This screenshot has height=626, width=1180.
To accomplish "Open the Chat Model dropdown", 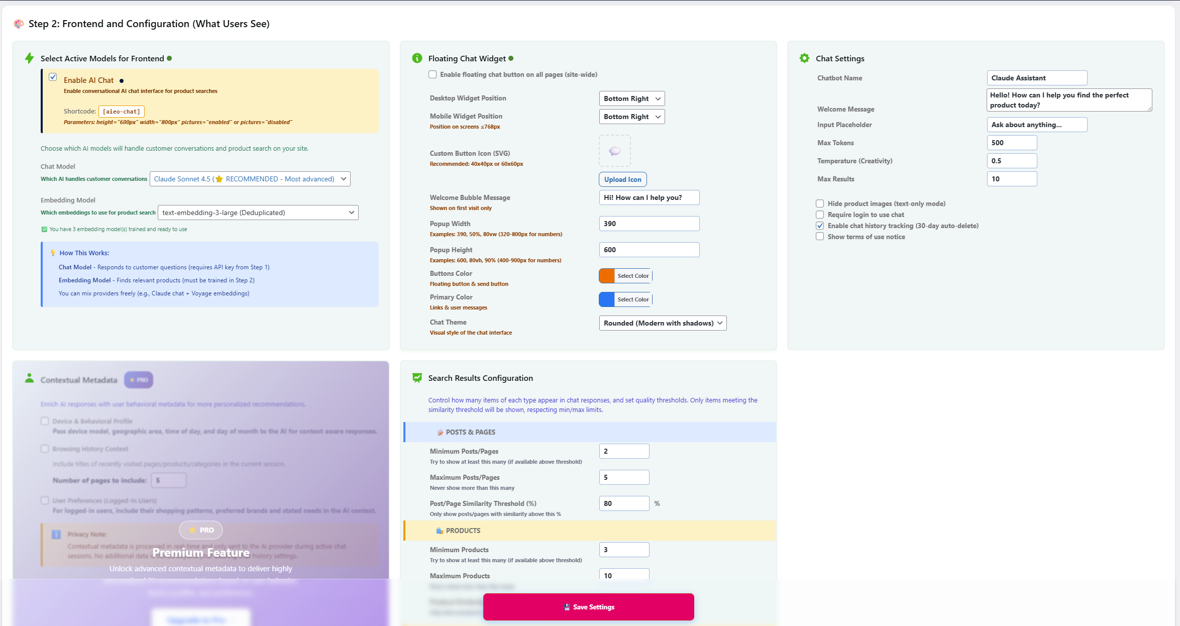I will (250, 179).
